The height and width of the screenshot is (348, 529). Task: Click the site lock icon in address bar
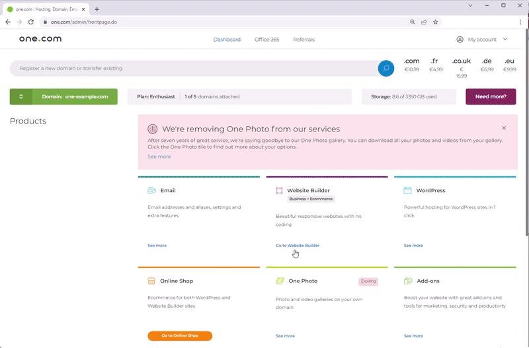tap(45, 22)
